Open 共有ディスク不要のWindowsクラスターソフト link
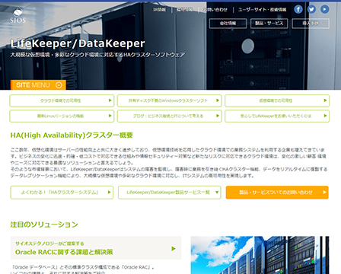 pos(169,100)
